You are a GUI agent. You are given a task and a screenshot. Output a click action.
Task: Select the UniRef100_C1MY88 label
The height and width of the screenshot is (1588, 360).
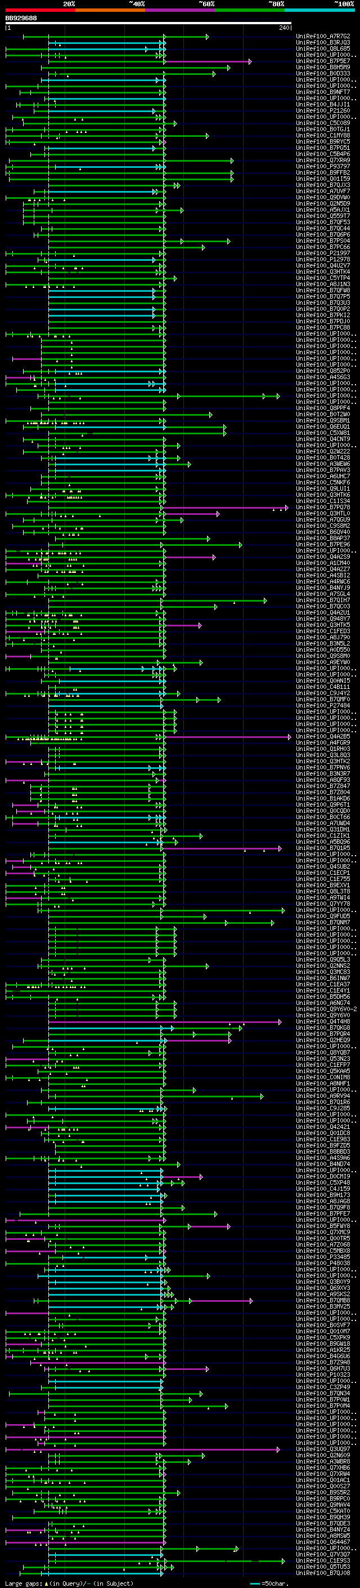pos(323,136)
